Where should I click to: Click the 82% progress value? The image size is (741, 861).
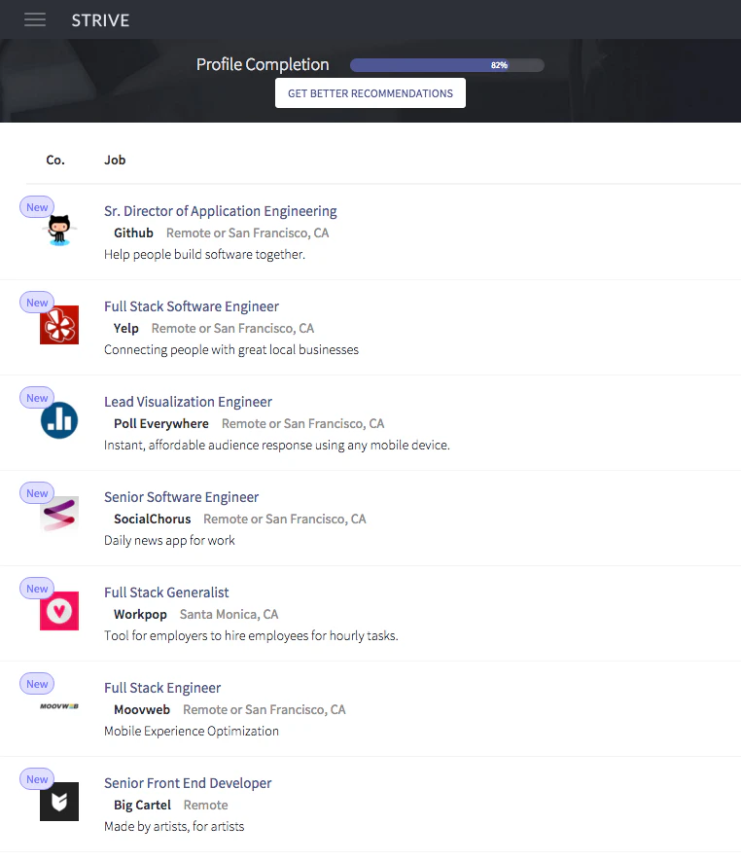coord(499,65)
